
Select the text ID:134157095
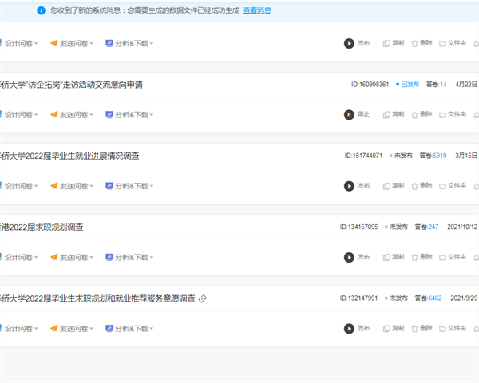tap(359, 227)
